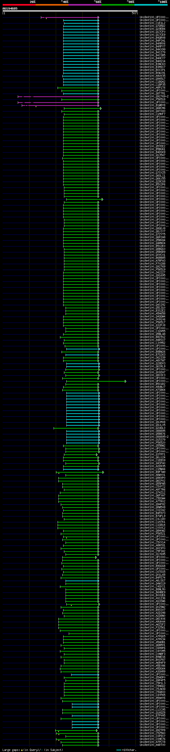This screenshot has height=752, width=170.
Task: Select hit UniRef100_Q6RCM6
Action: (152, 108)
